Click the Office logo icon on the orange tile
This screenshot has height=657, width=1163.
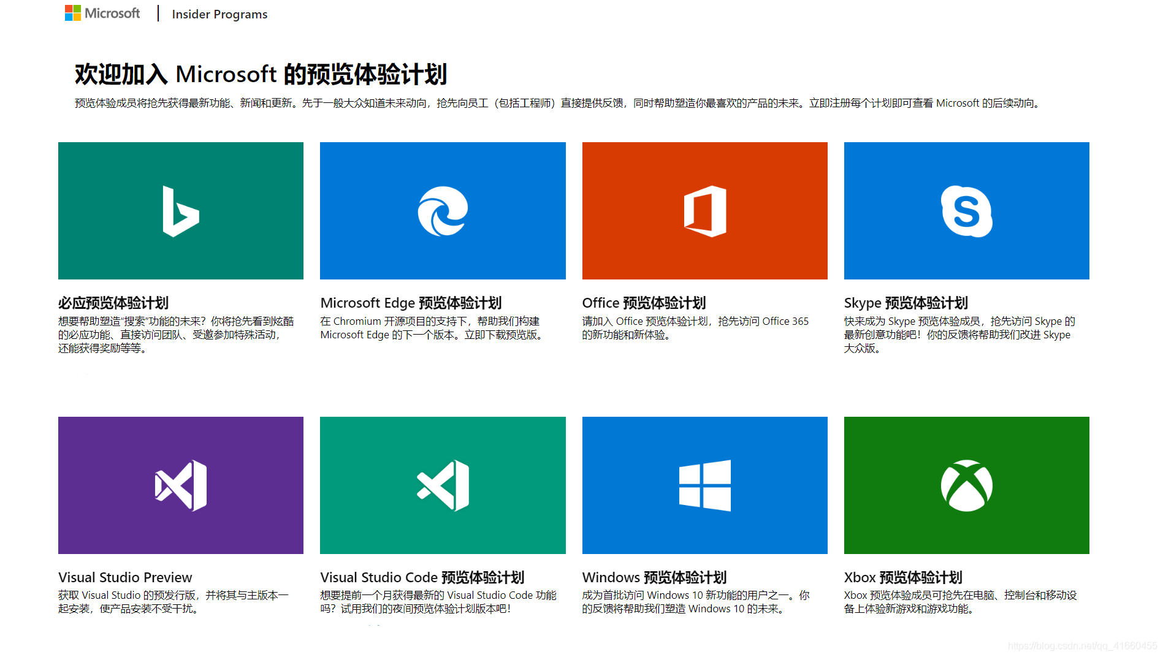point(705,211)
